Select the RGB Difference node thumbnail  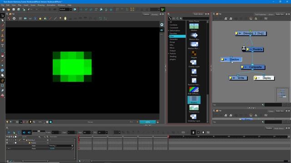point(194,90)
